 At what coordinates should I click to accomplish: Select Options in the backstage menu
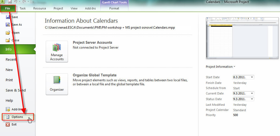17,117
